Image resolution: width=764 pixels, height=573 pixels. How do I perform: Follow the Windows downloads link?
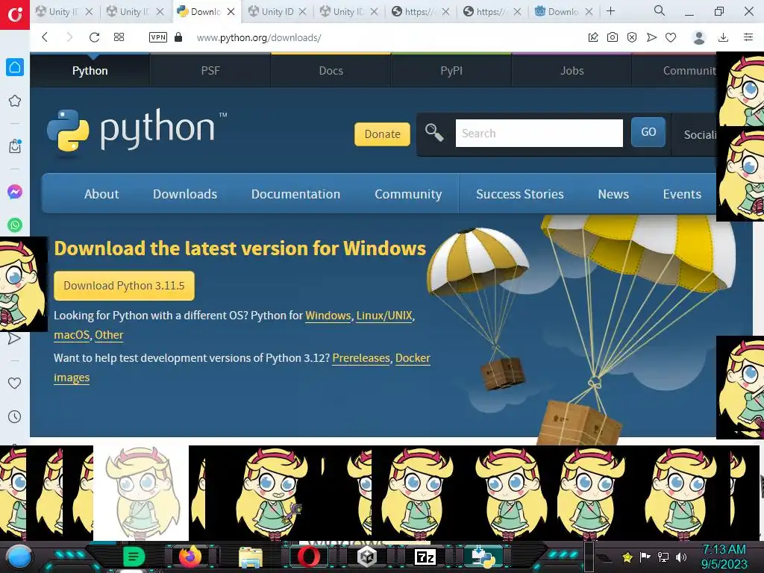[x=328, y=316]
